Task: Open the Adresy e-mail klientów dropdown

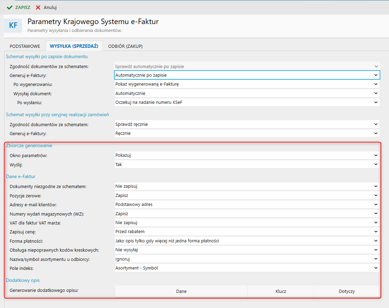Action: pos(247,205)
